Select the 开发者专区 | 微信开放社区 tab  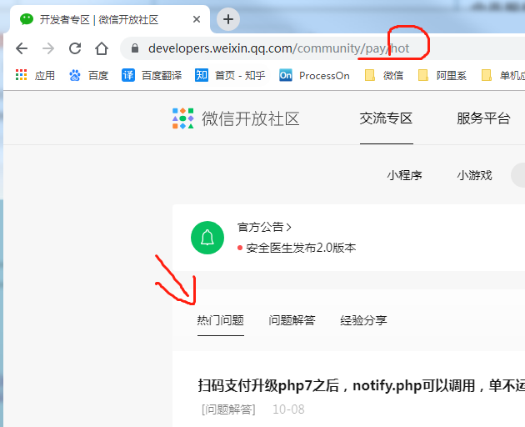pyautogui.click(x=110, y=19)
